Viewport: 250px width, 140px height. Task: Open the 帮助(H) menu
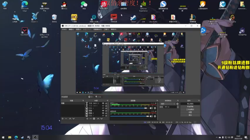113,29
